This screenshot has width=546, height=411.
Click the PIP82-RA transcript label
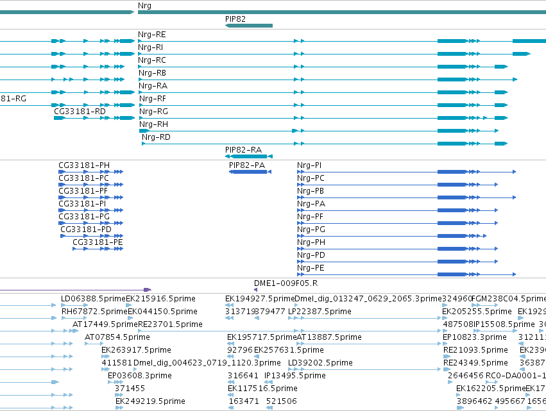[243, 150]
